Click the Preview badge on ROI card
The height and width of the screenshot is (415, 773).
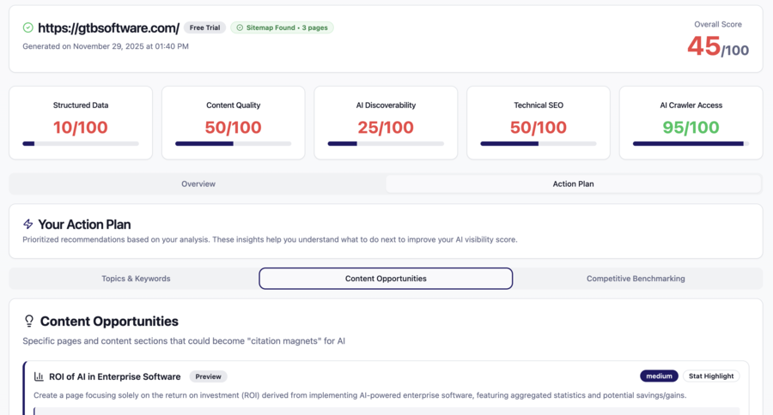tap(208, 376)
